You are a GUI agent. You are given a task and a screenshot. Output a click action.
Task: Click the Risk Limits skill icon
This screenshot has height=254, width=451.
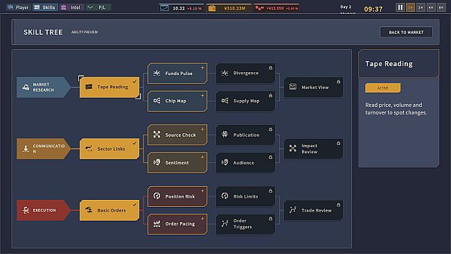[x=225, y=196]
